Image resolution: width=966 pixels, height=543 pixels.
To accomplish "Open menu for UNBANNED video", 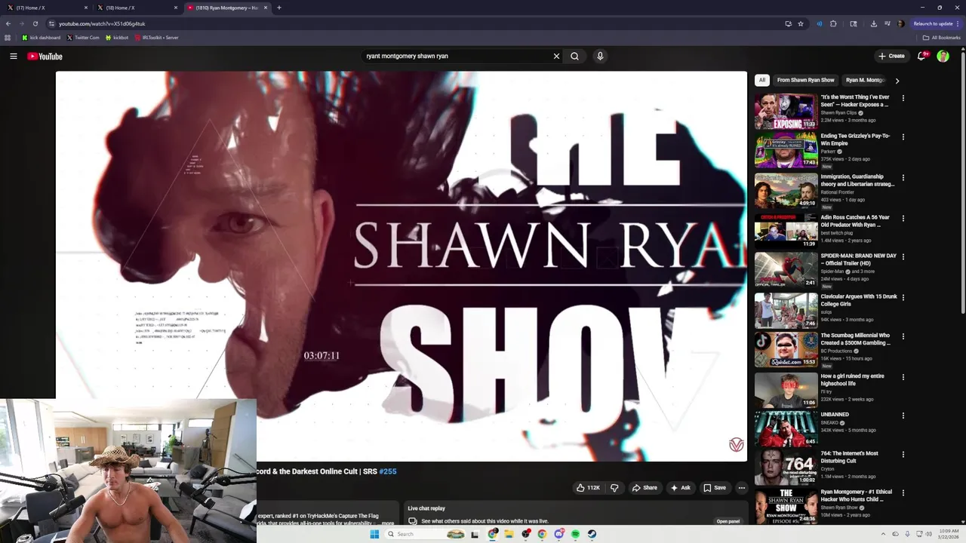I will (903, 415).
